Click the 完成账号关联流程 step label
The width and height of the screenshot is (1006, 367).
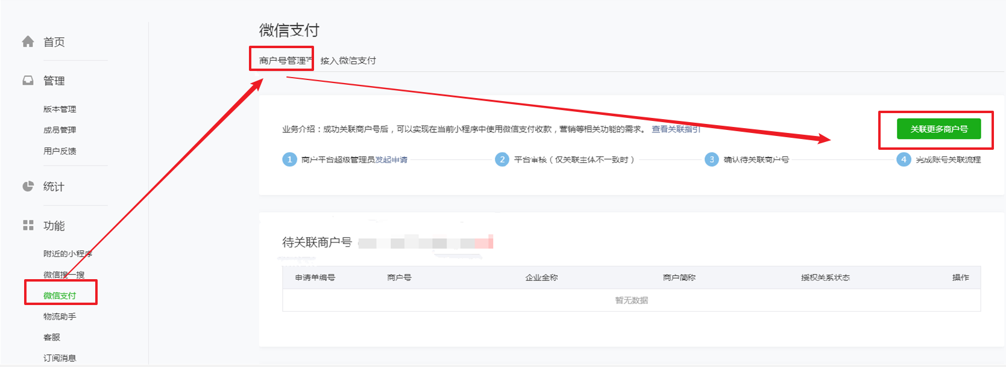948,159
